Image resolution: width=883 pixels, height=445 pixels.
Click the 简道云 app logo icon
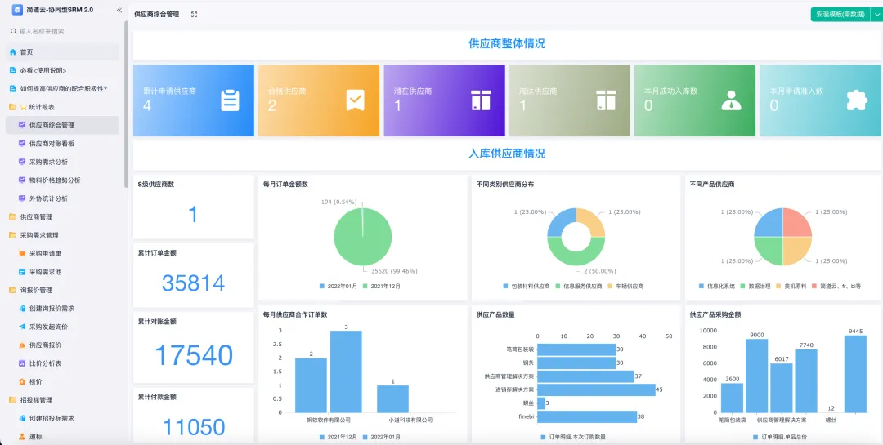17,10
